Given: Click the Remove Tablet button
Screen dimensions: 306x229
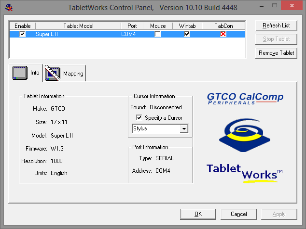Looking at the screenshot, I should coord(277,53).
